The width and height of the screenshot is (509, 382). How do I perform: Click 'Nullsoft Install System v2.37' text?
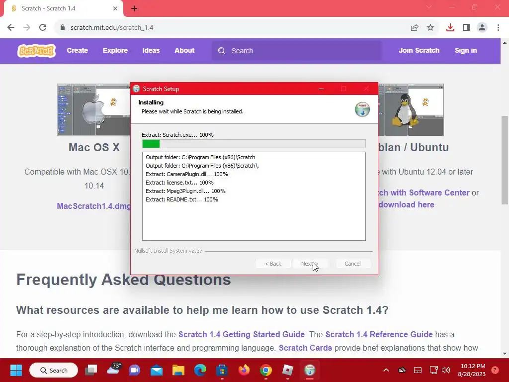[x=168, y=251]
